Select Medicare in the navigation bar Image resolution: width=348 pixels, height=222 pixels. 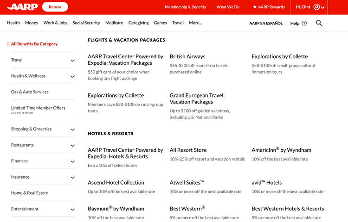click(114, 23)
